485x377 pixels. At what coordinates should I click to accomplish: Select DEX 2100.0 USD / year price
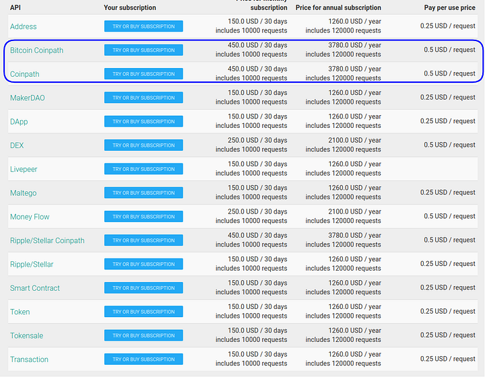tap(355, 140)
